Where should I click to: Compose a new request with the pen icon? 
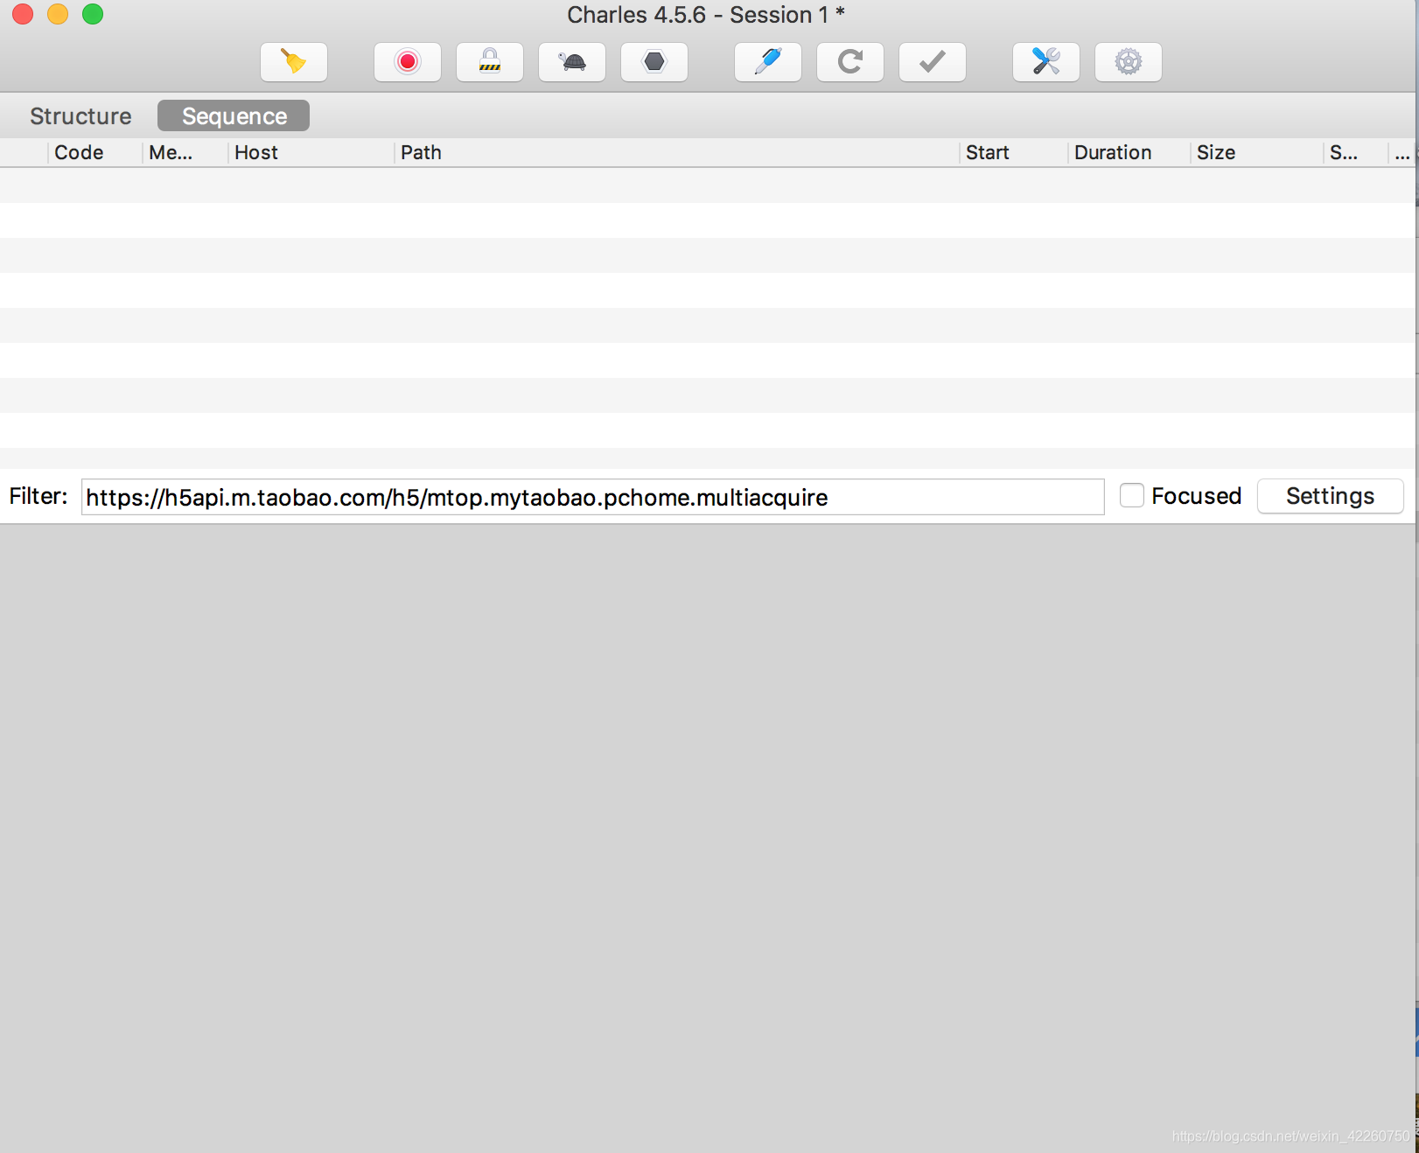[768, 62]
